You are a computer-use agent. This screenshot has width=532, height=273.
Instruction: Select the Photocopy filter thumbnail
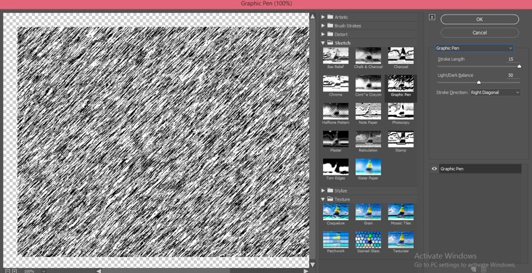tap(401, 111)
